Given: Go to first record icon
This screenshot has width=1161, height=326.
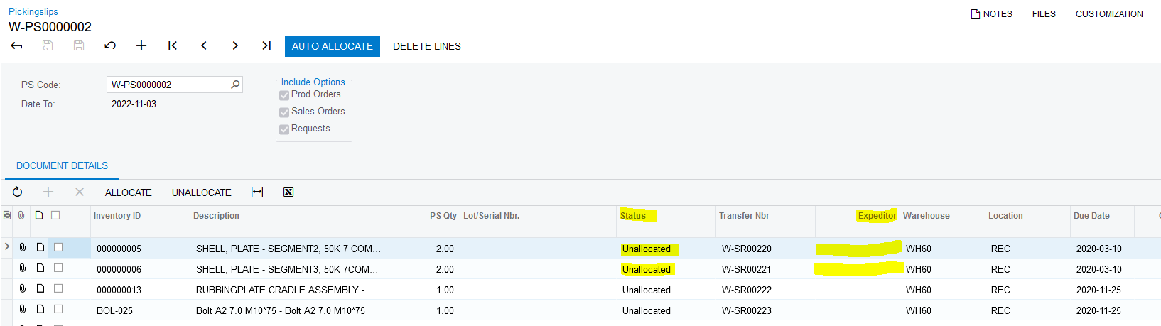Looking at the screenshot, I should 173,45.
